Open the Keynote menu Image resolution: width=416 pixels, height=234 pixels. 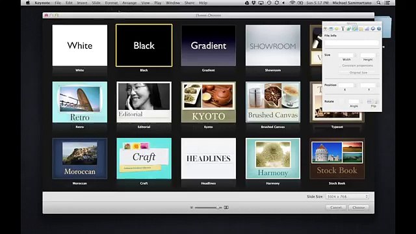click(x=42, y=3)
